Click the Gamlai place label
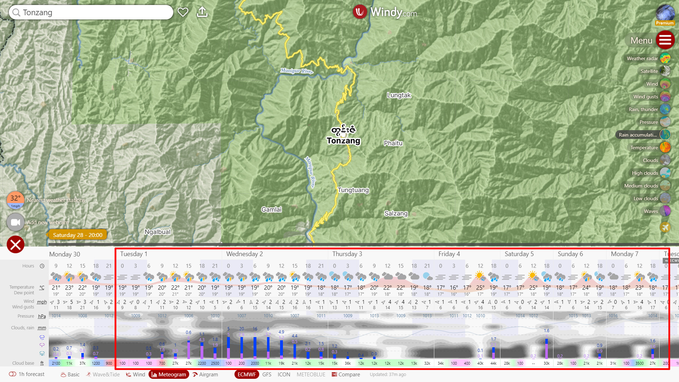This screenshot has width=679, height=382. coord(271,209)
